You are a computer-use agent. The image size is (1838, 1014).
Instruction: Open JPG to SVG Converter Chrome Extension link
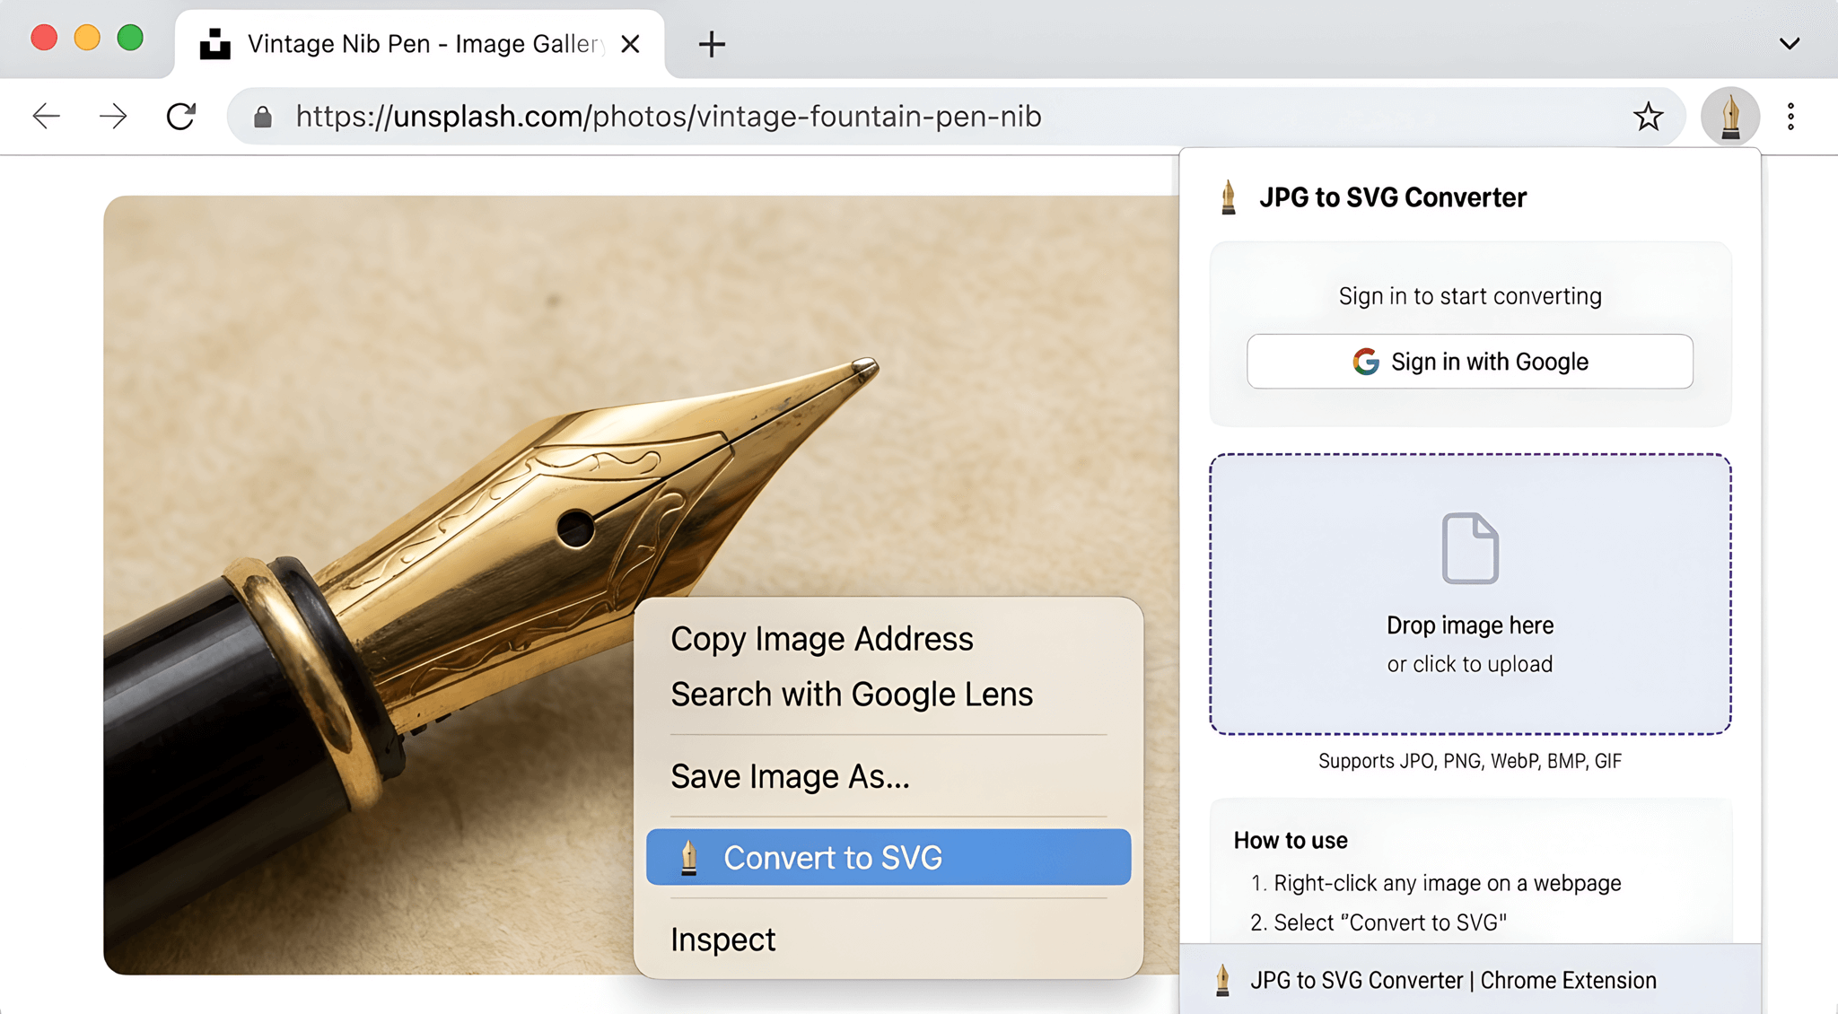(1454, 980)
